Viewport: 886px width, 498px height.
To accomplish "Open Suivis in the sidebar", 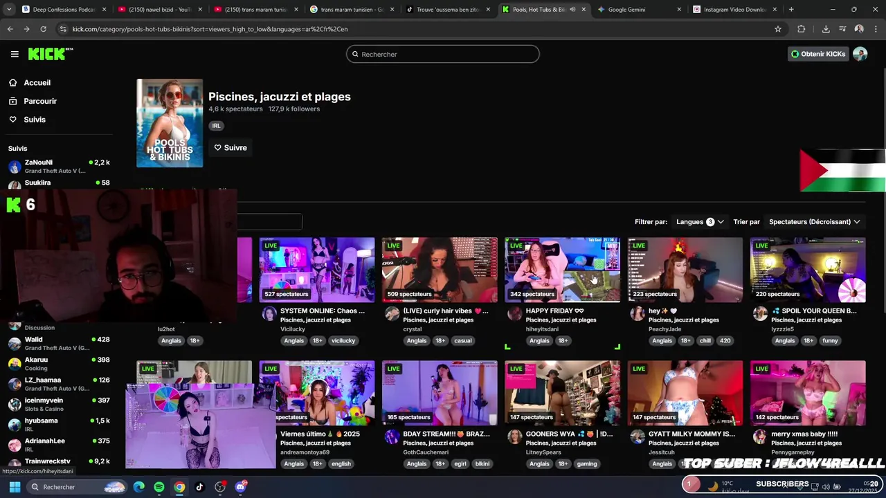I will point(35,120).
